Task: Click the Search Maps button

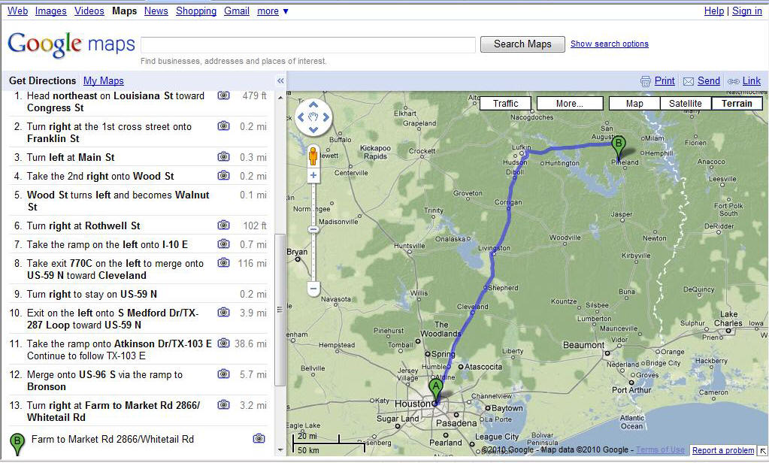Action: (522, 44)
